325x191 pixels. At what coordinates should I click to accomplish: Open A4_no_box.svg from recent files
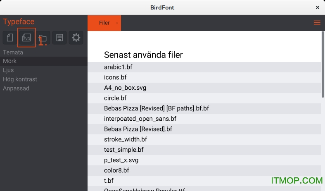point(125,88)
